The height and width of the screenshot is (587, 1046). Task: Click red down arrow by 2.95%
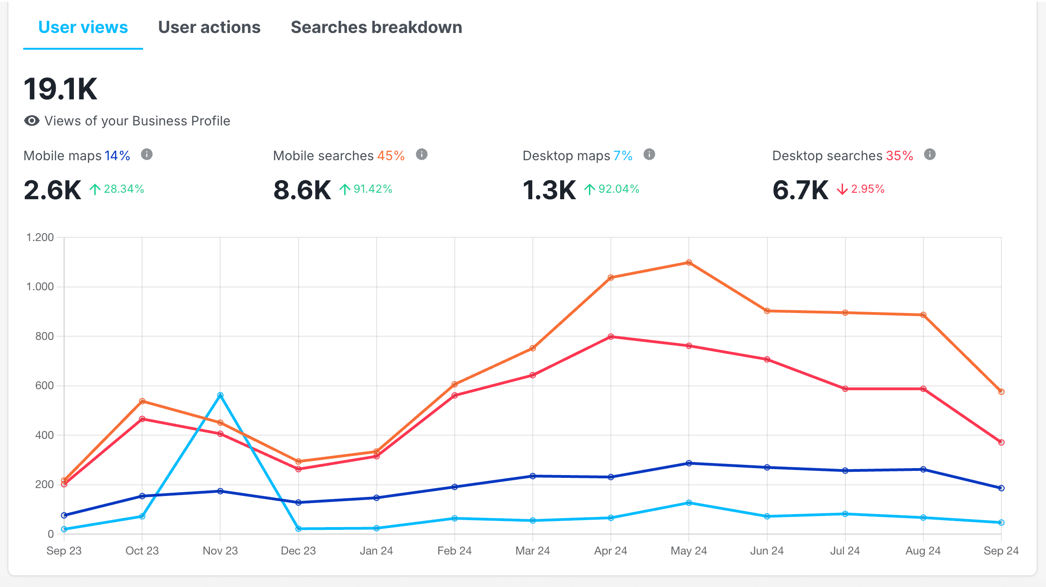coord(843,189)
